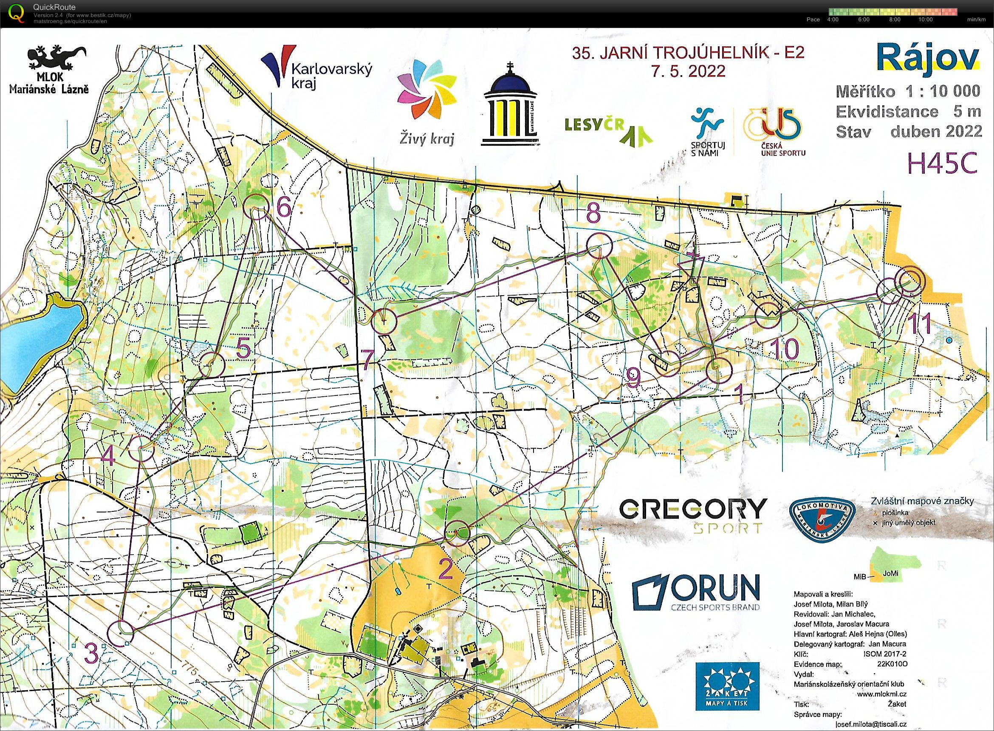The image size is (994, 731).
Task: Click the QuickRoute green Q logo
Action: pyautogui.click(x=17, y=13)
